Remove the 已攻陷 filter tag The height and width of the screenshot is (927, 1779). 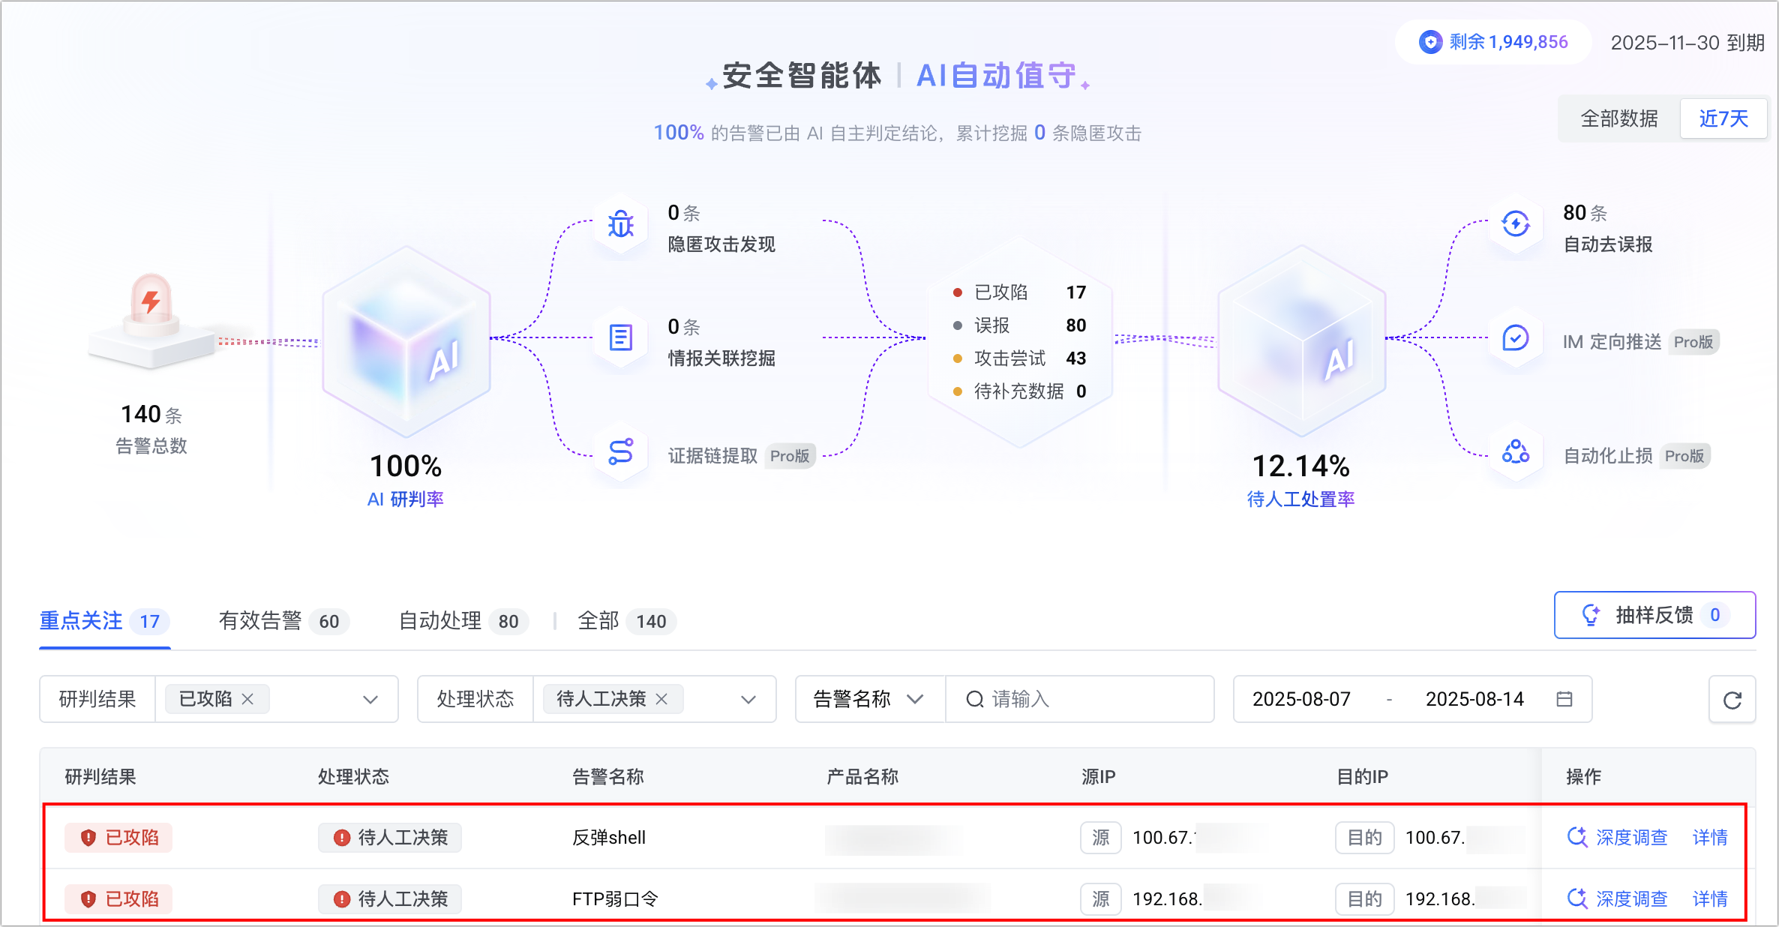pyautogui.click(x=247, y=699)
